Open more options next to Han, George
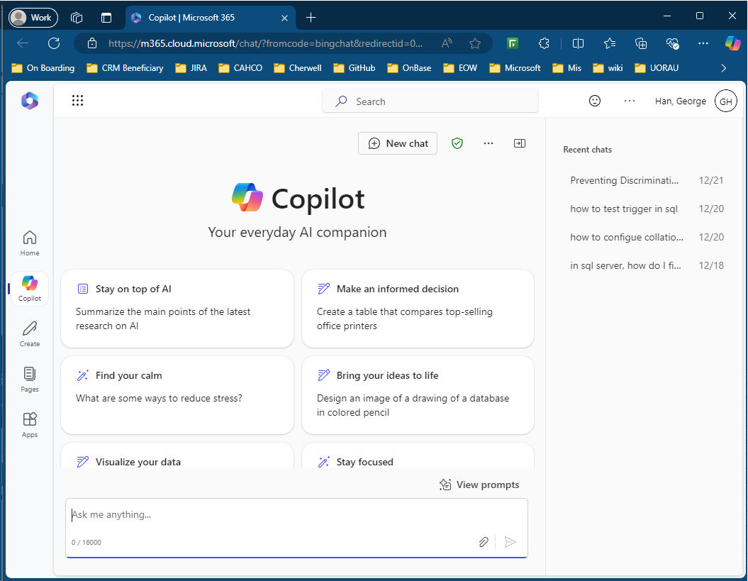 629,101
